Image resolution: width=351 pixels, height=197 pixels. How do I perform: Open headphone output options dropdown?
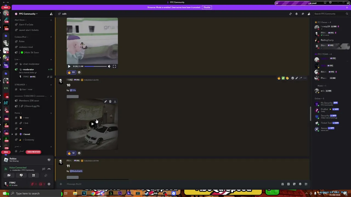[x=44, y=184]
